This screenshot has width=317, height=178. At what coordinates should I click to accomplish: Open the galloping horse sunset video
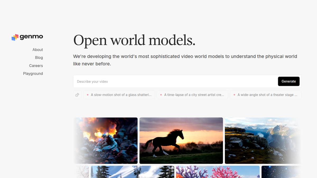181,140
